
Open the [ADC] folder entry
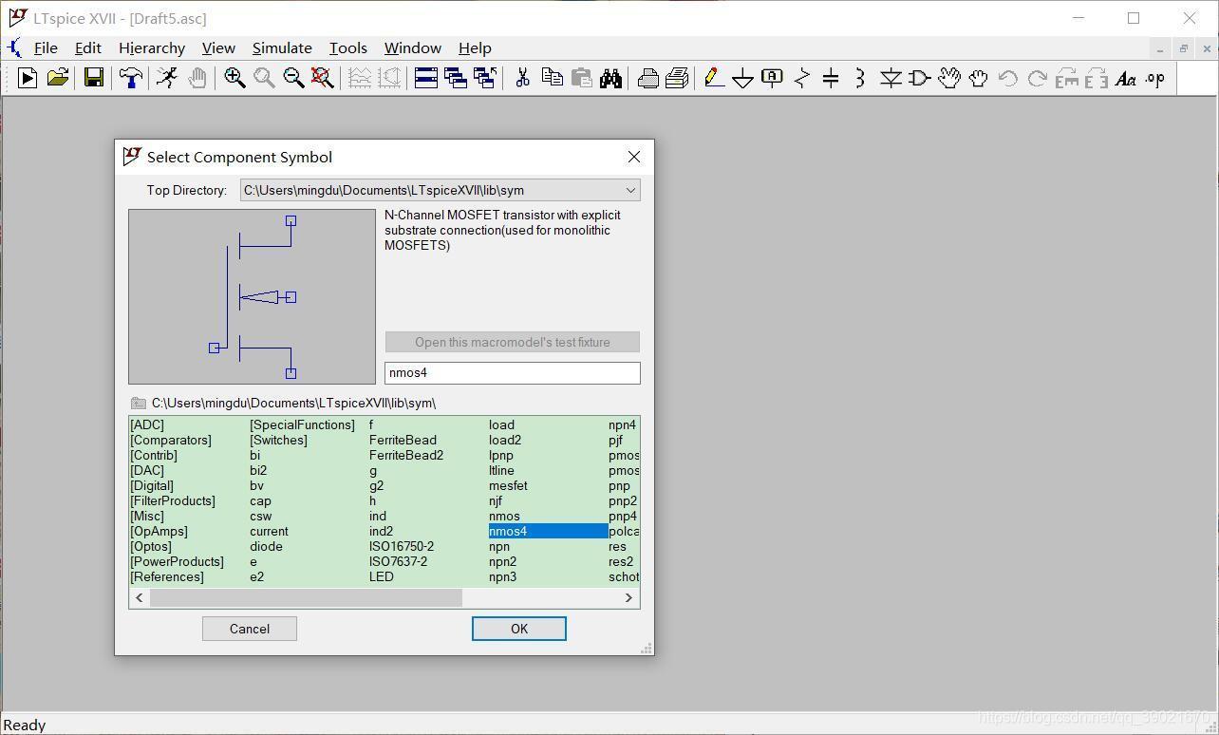click(x=147, y=424)
